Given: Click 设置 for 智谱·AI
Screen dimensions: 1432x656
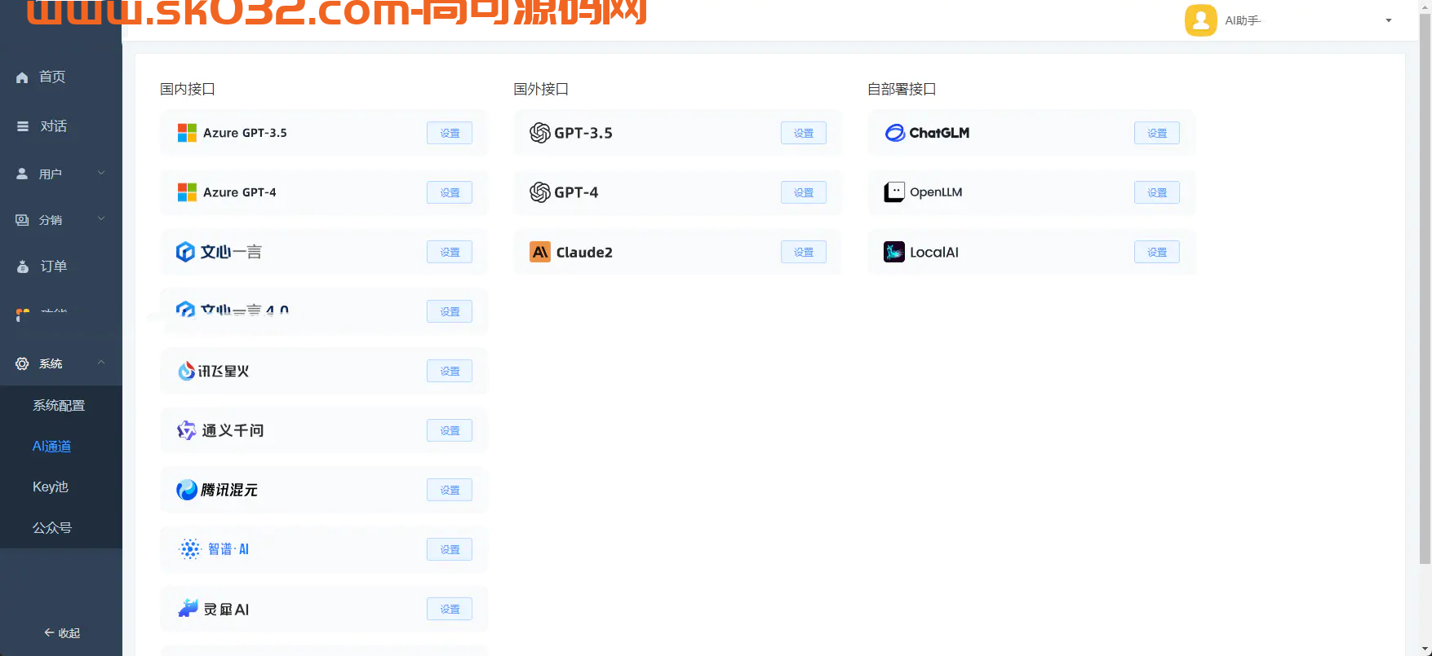Looking at the screenshot, I should (450, 549).
